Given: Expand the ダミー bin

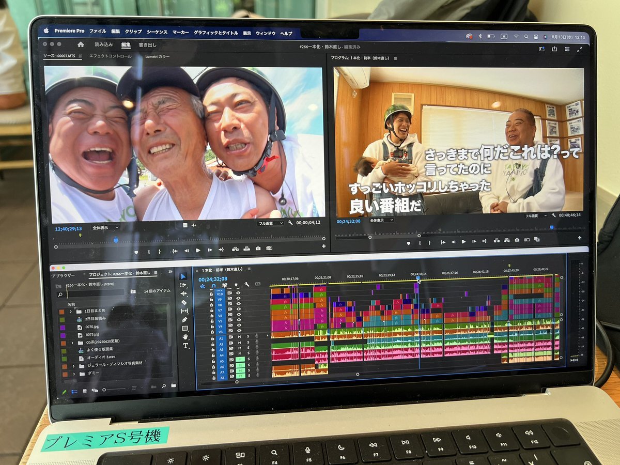Looking at the screenshot, I should (75, 374).
